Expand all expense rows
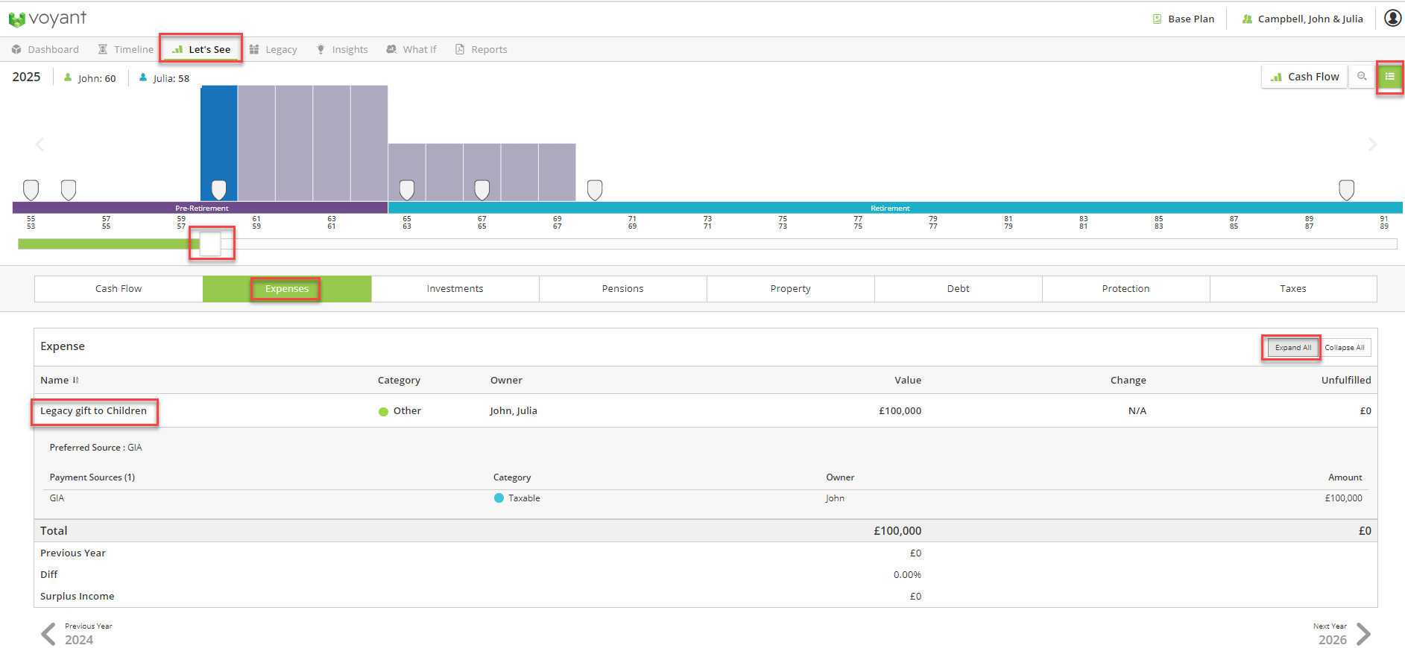The height and width of the screenshot is (648, 1405). pyautogui.click(x=1292, y=348)
